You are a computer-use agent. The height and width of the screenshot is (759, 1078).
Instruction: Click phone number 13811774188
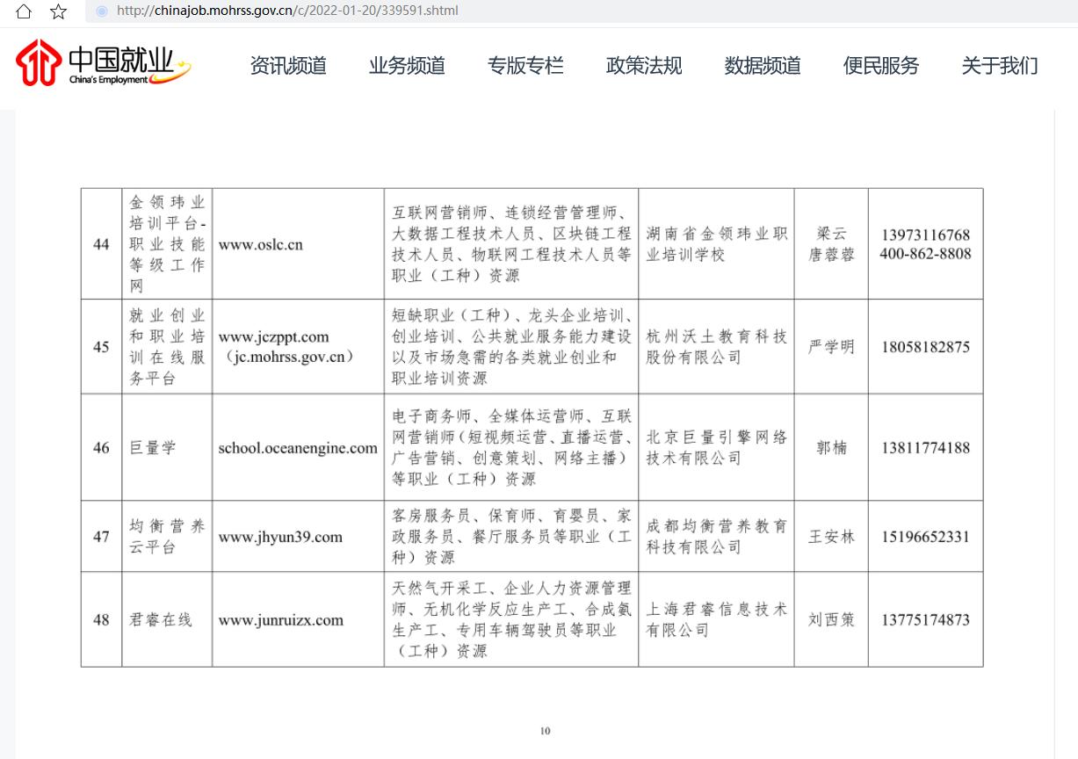(x=926, y=448)
